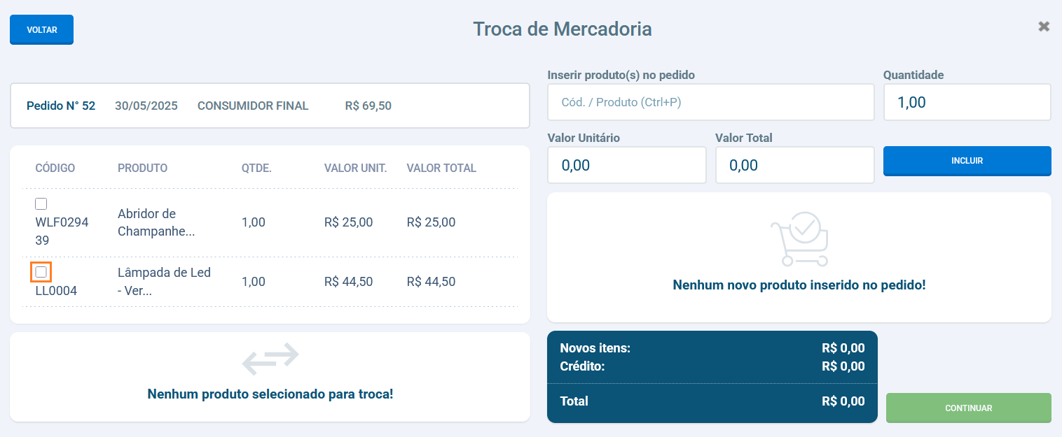
Task: Click the Pedido N° 52 label
Action: tap(61, 106)
